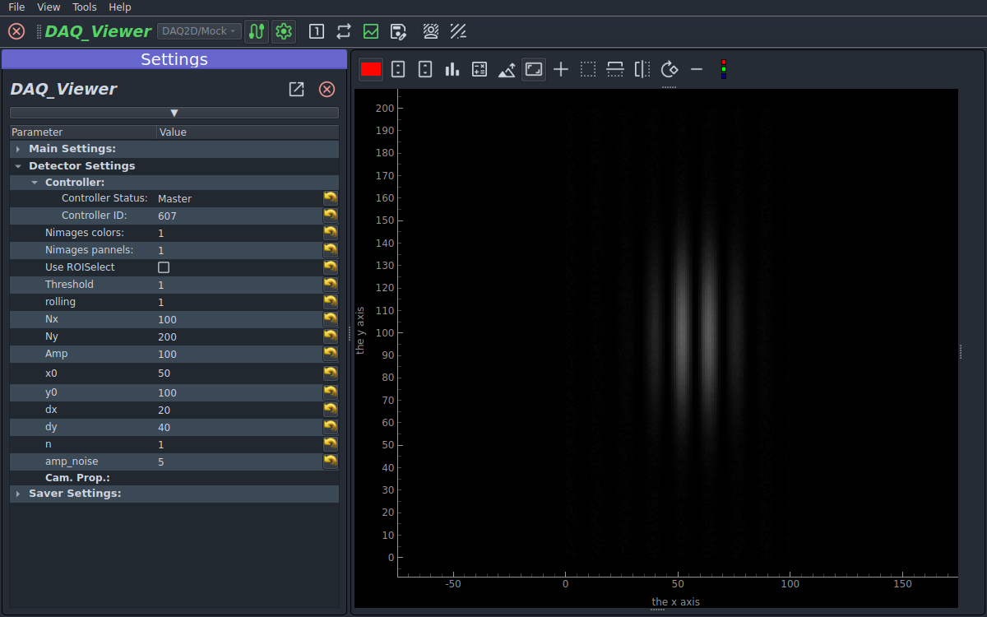Float the Settings dock with the pop-out icon
This screenshot has width=987, height=617.
coord(297,90)
